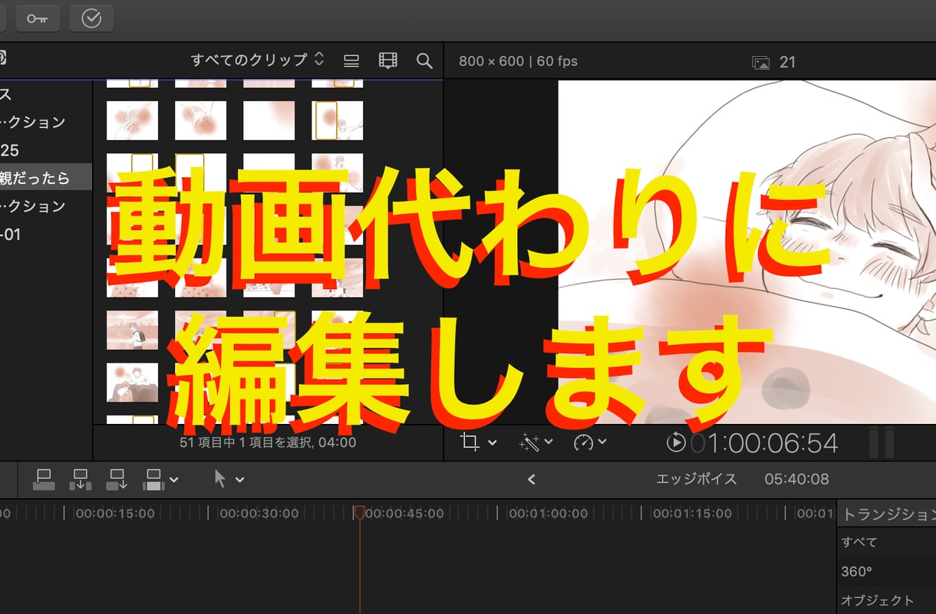This screenshot has height=614, width=936.
Task: Select thumbnail with yellow range selection box
Action: [337, 120]
